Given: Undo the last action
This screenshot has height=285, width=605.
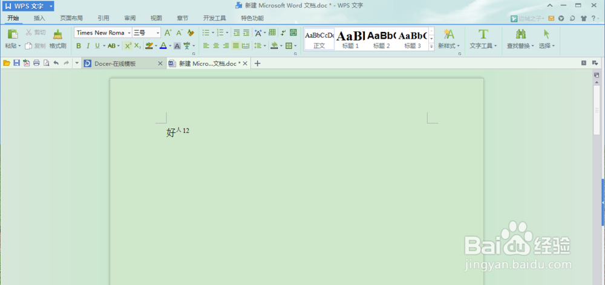Looking at the screenshot, I should click(56, 63).
